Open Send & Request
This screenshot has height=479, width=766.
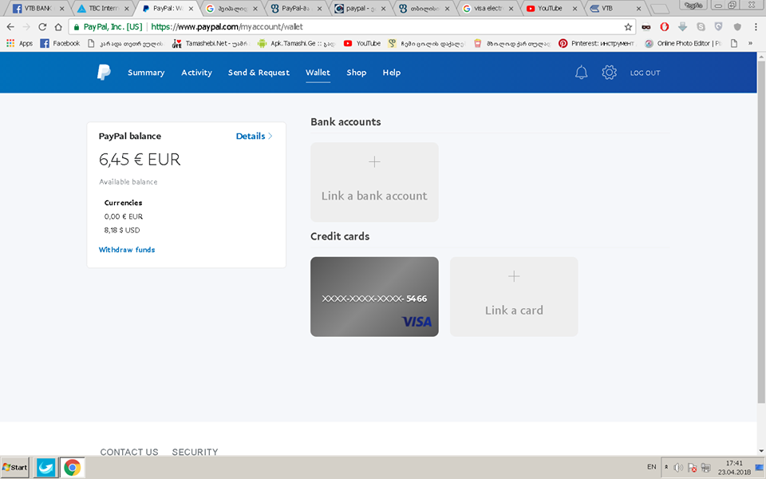pos(259,73)
